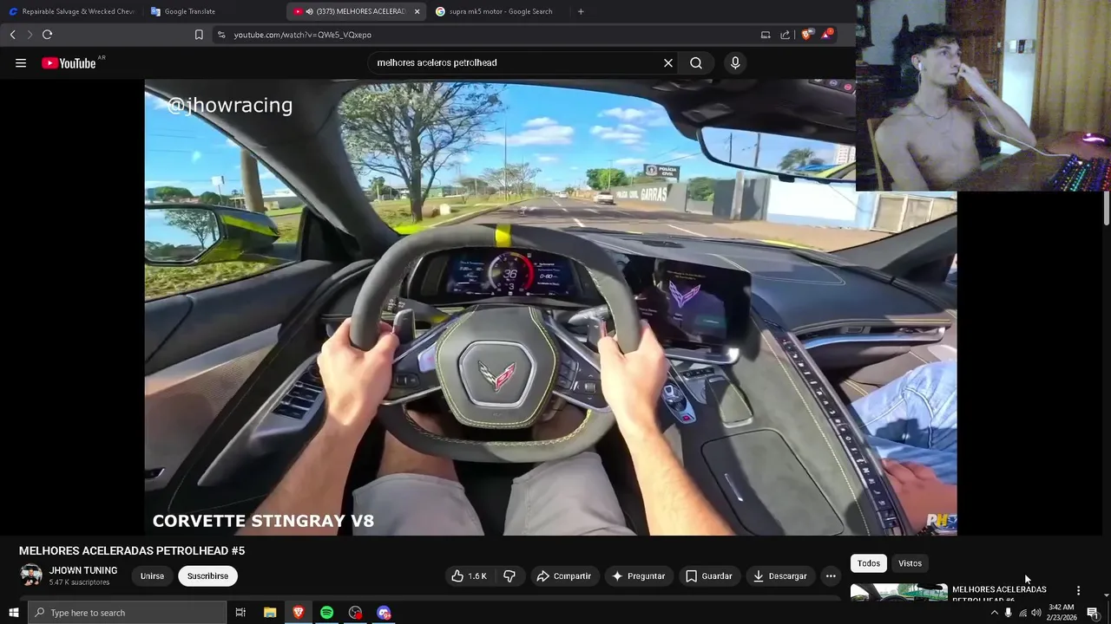Switch to the Repairable Salvage & Wrecked tab
This screenshot has width=1111, height=624.
[71, 11]
